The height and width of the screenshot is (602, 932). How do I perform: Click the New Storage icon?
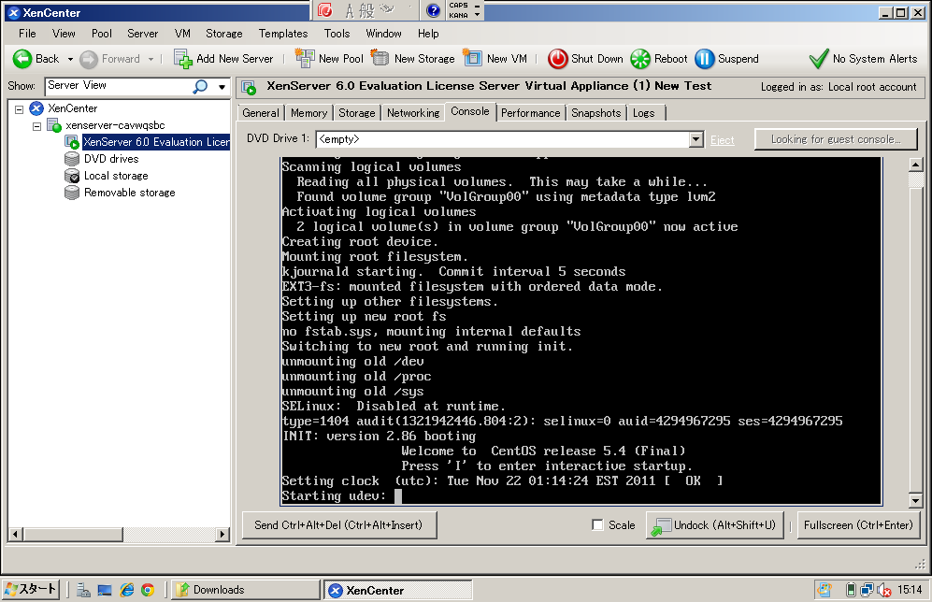(380, 58)
